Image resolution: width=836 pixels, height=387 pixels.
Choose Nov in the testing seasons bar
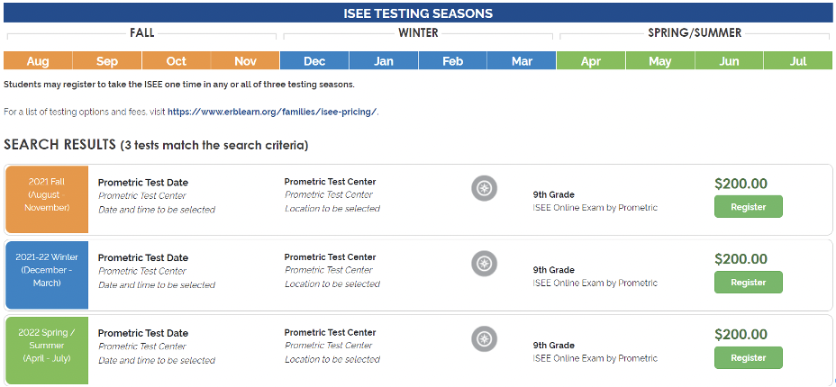click(x=246, y=61)
